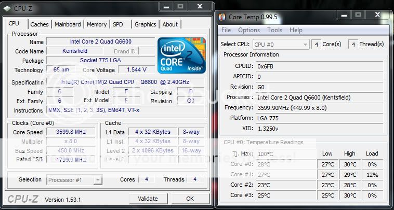Select the CPU tab
The width and height of the screenshot is (394, 210).
tap(14, 23)
